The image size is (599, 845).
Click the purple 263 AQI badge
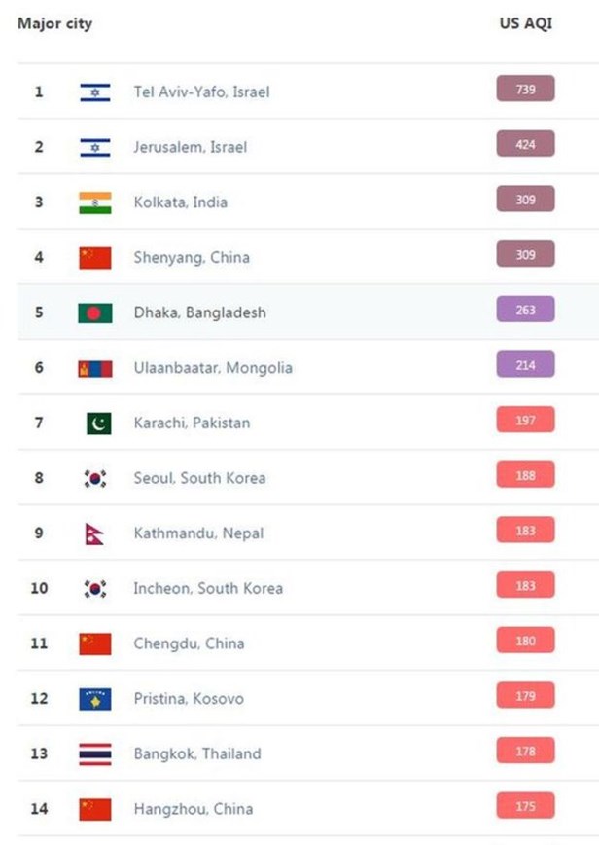coord(525,310)
